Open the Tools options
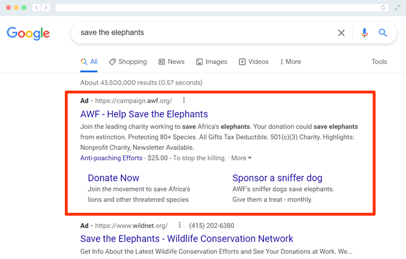This screenshot has height=259, width=406. [379, 62]
